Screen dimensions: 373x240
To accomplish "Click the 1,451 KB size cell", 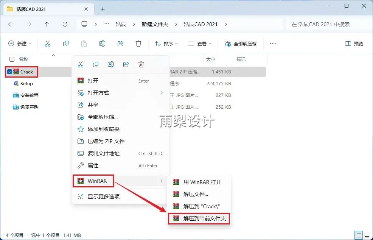I will [221, 72].
